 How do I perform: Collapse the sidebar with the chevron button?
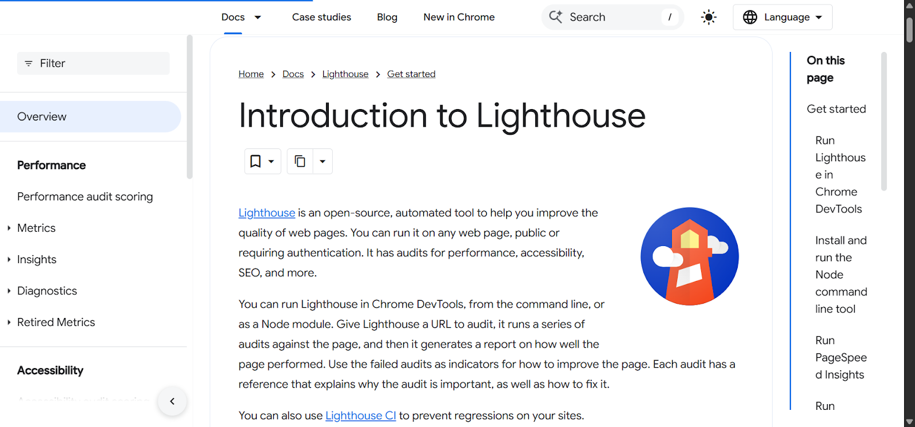coord(172,401)
